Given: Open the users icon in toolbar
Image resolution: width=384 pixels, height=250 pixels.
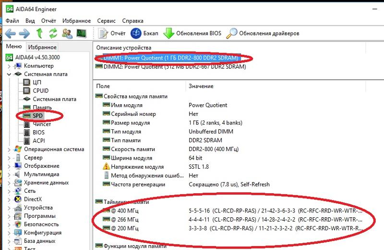Looking at the screenshot, I should [x=67, y=33].
